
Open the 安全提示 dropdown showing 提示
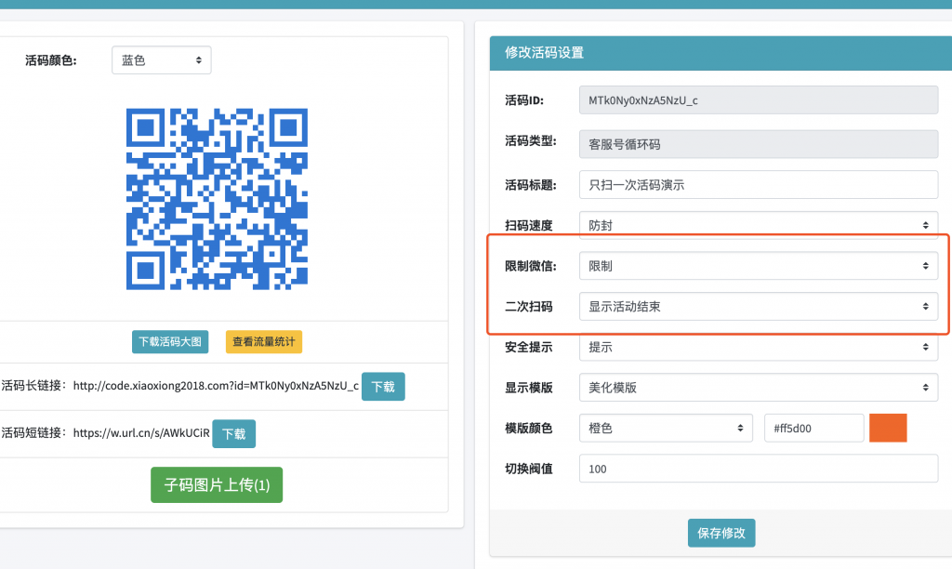click(x=759, y=348)
